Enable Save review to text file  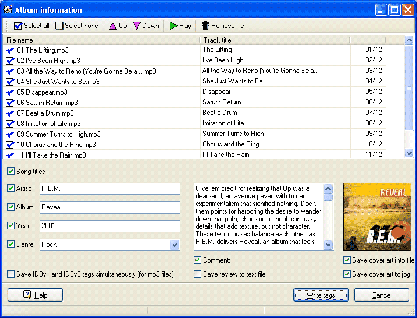(197, 274)
